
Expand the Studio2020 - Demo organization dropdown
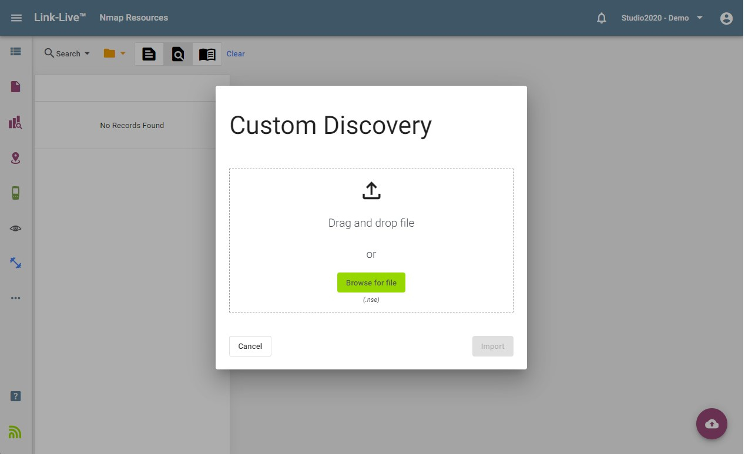pyautogui.click(x=661, y=18)
